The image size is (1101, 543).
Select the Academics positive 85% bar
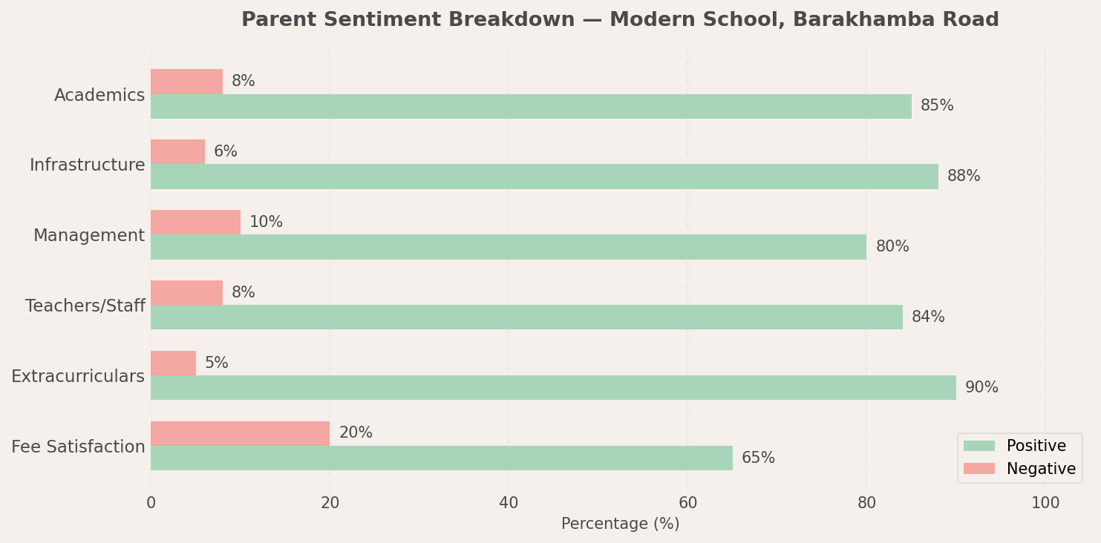pyautogui.click(x=531, y=106)
